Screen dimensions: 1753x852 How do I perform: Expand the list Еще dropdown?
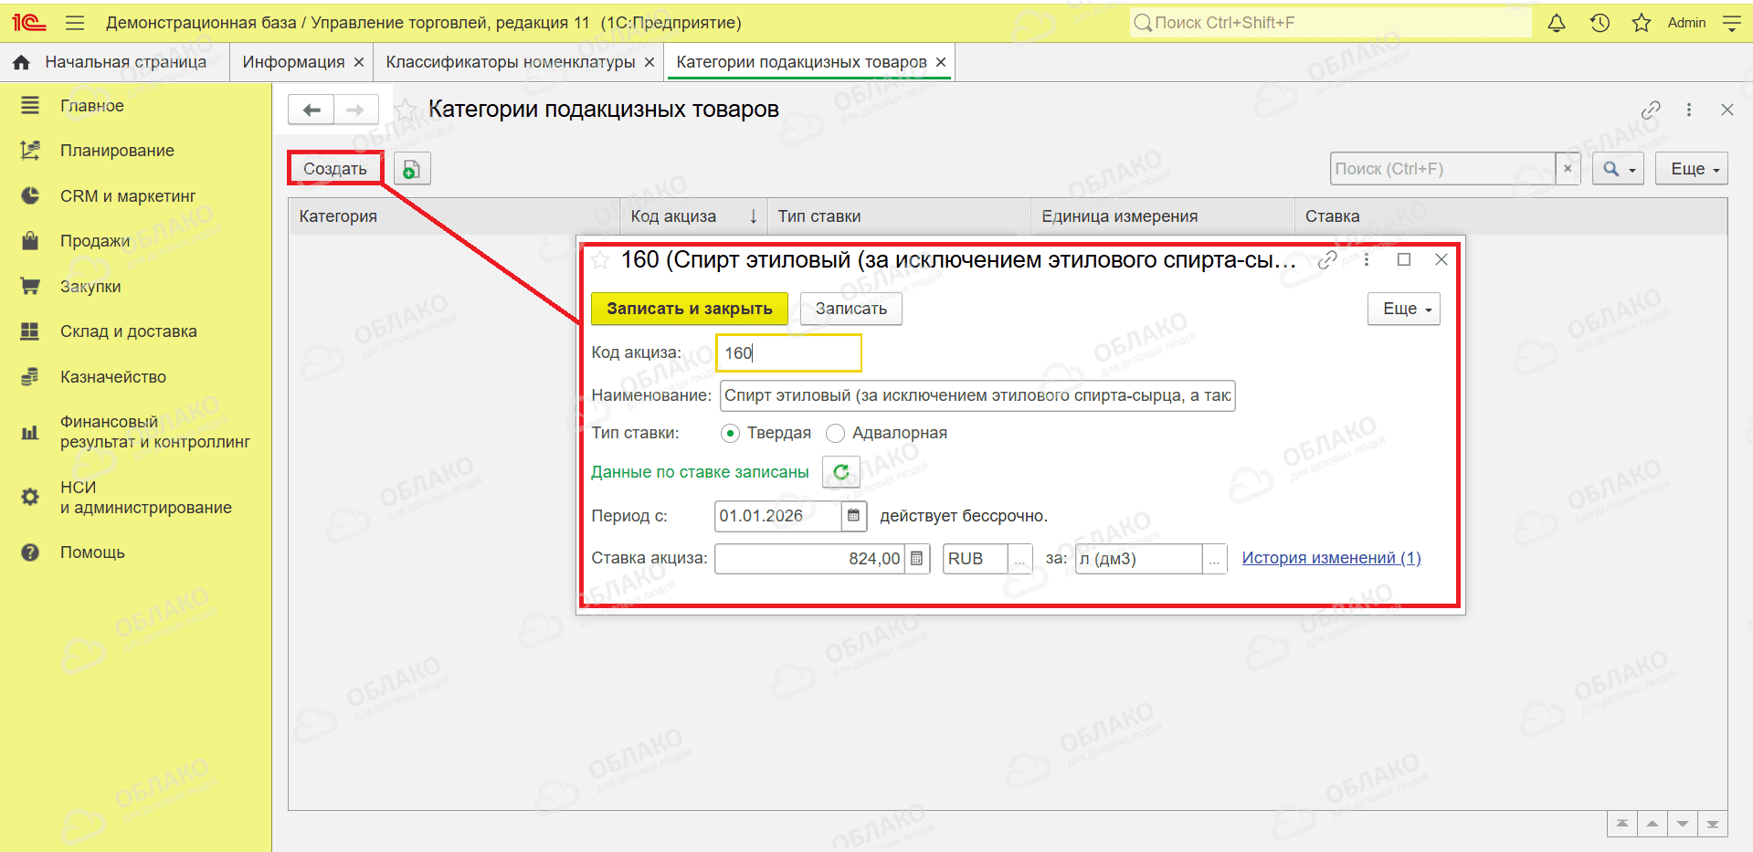(x=1692, y=169)
